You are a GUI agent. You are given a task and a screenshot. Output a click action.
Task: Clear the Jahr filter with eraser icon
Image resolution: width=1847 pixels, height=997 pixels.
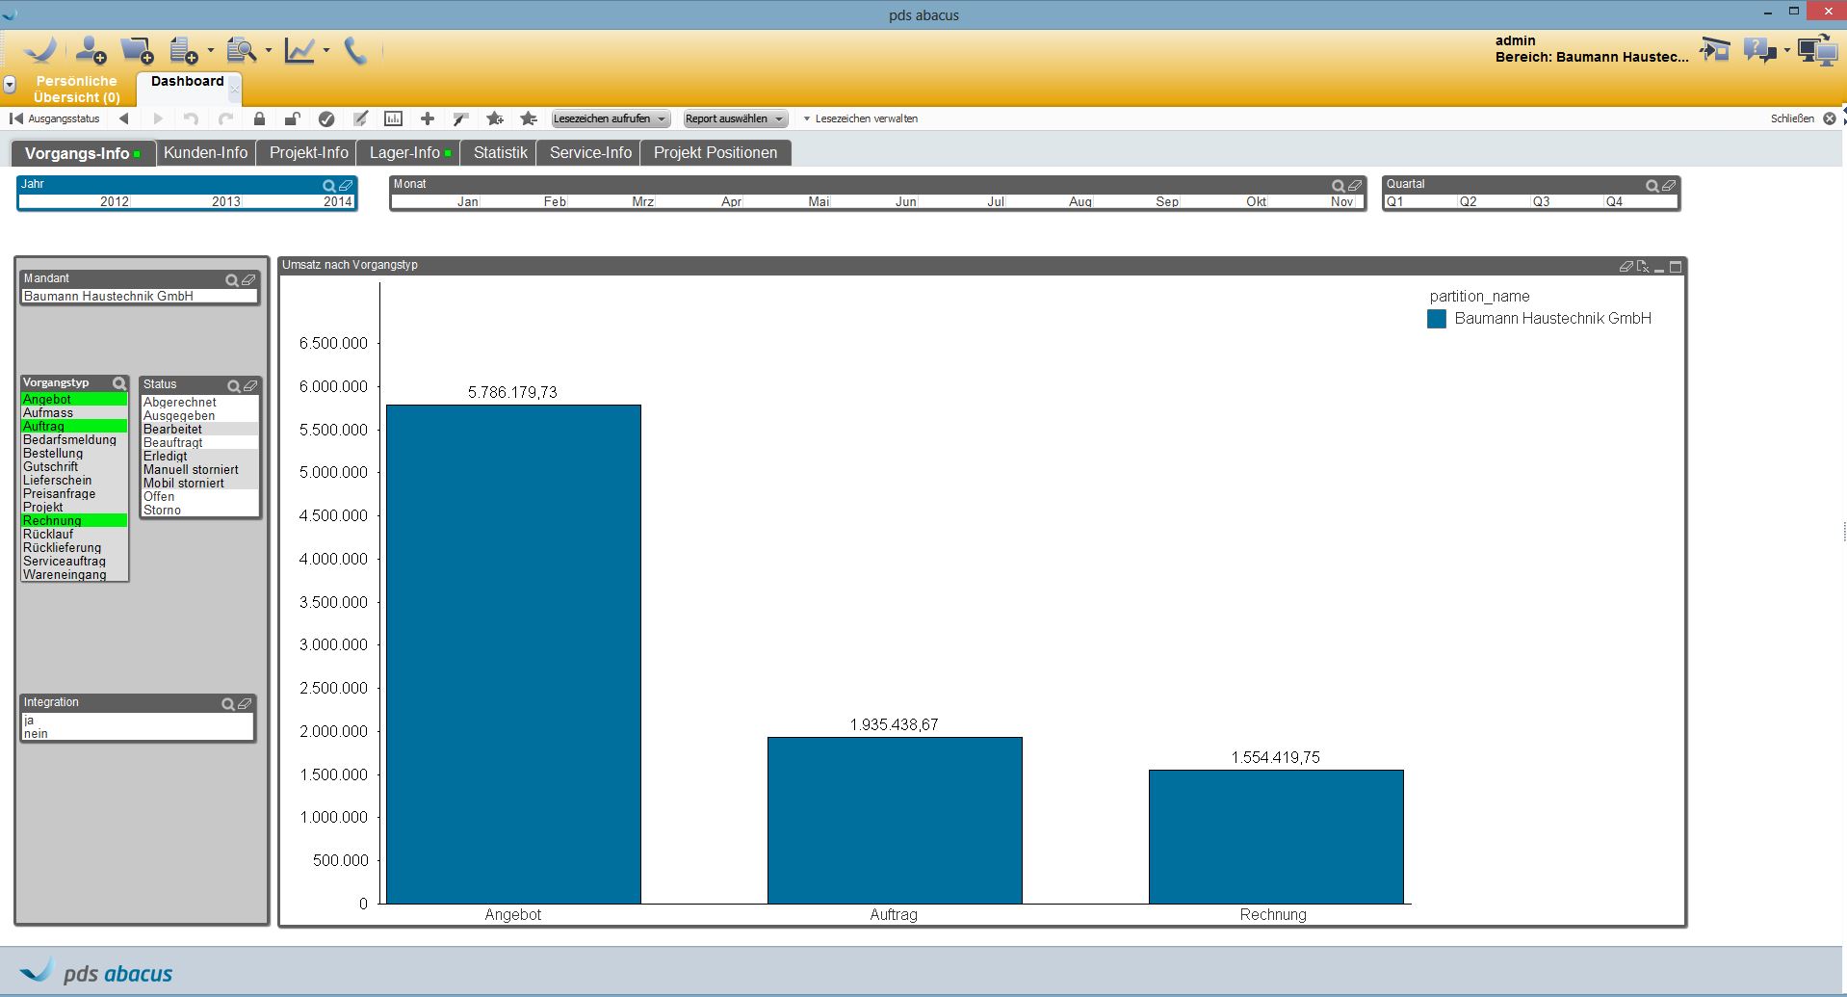pos(346,185)
